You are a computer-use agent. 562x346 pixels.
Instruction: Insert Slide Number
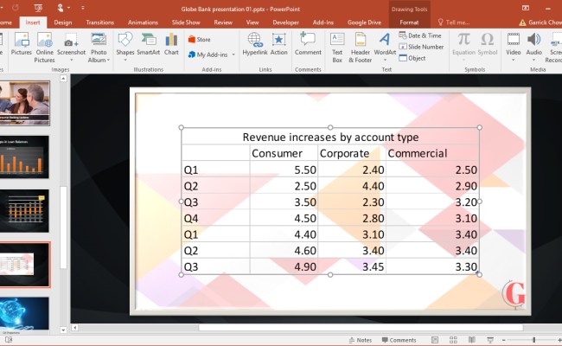coord(421,47)
